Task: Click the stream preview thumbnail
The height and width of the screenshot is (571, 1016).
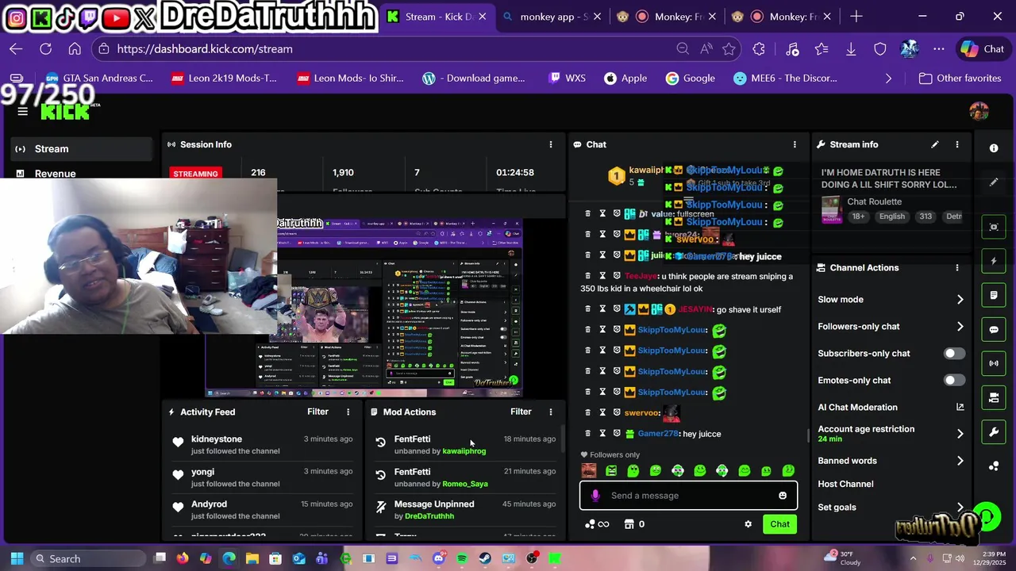Action: 364,308
